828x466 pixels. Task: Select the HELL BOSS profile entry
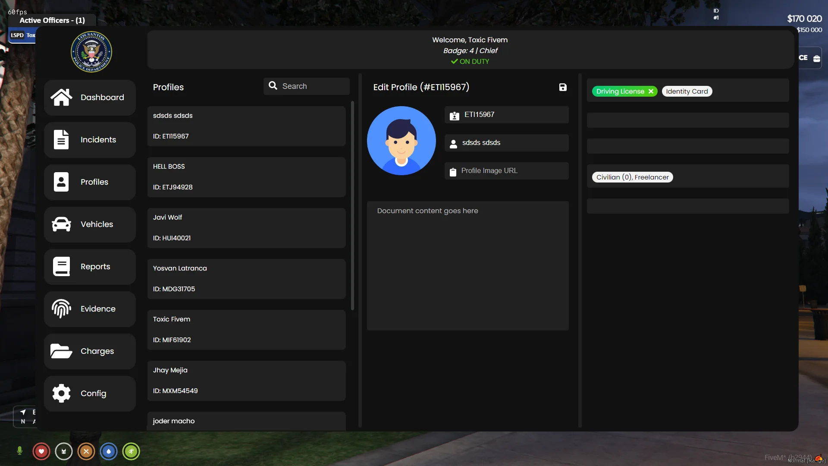246,177
